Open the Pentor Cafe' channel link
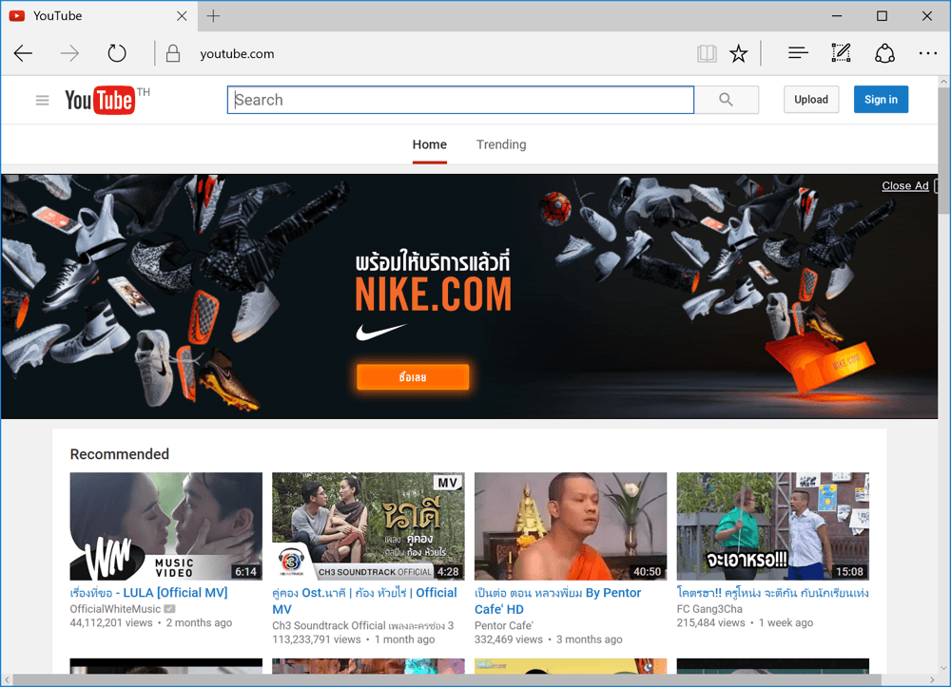Viewport: 951px width, 687px height. [503, 625]
